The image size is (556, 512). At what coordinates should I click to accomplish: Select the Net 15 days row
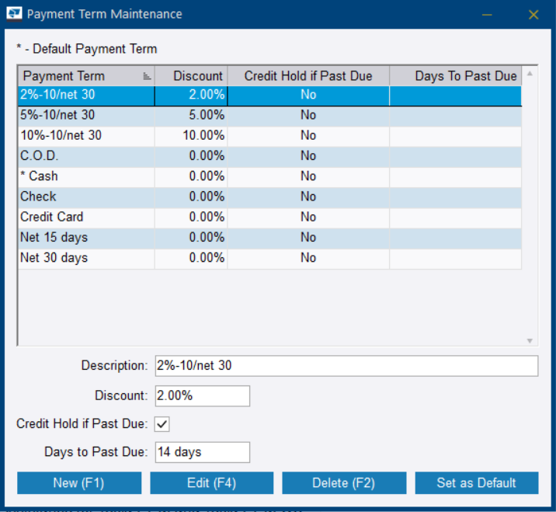(x=85, y=237)
